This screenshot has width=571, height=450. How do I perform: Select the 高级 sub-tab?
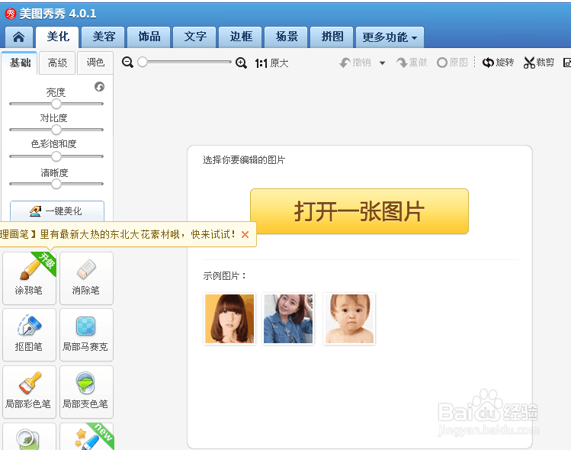(57, 63)
